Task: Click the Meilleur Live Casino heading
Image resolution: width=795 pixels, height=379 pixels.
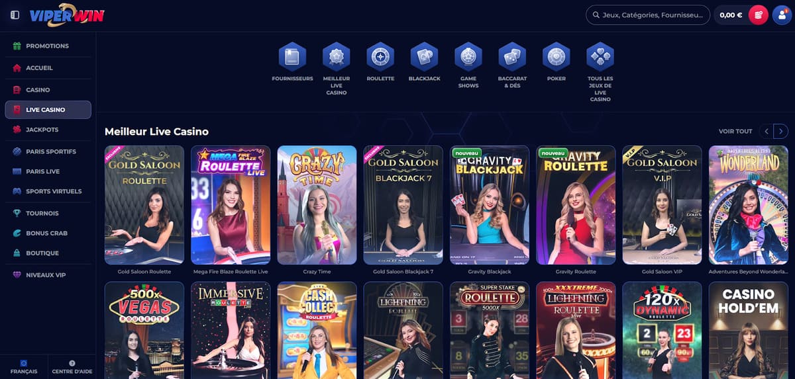Action: click(156, 132)
